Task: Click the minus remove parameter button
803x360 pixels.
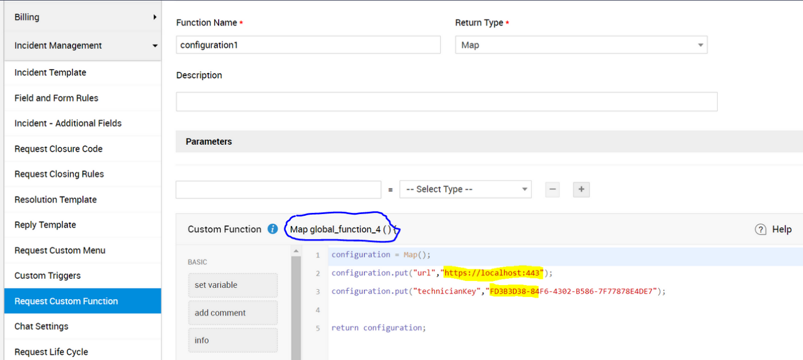Action: [552, 190]
